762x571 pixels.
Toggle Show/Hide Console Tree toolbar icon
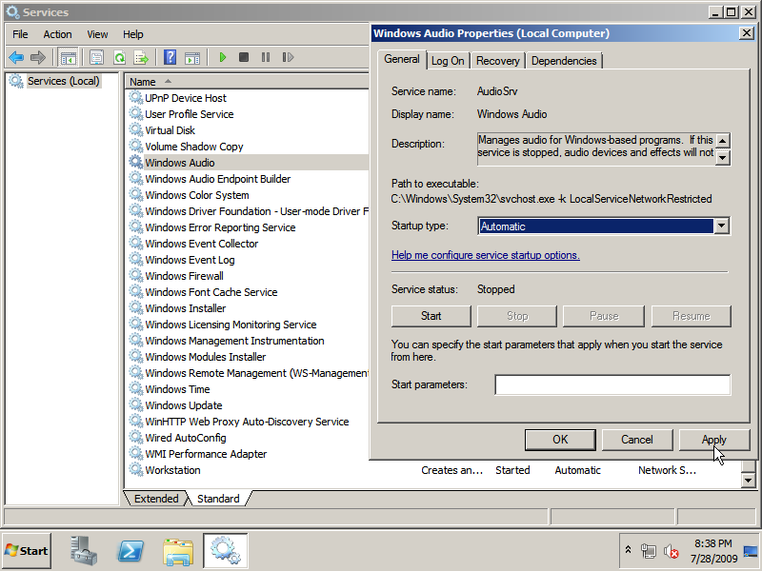[68, 58]
